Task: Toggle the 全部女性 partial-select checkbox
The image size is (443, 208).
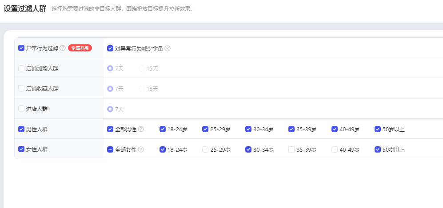Action: (x=110, y=149)
